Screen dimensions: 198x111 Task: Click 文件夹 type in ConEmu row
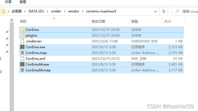pos(136,30)
